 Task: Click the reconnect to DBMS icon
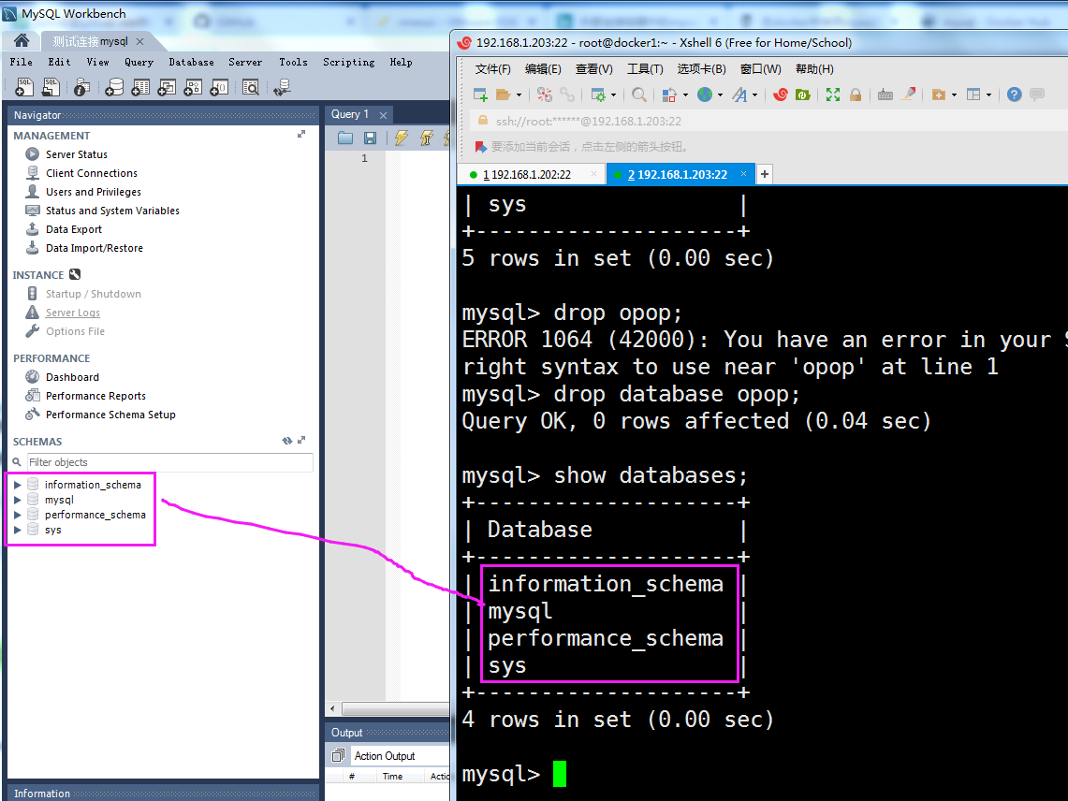point(282,86)
